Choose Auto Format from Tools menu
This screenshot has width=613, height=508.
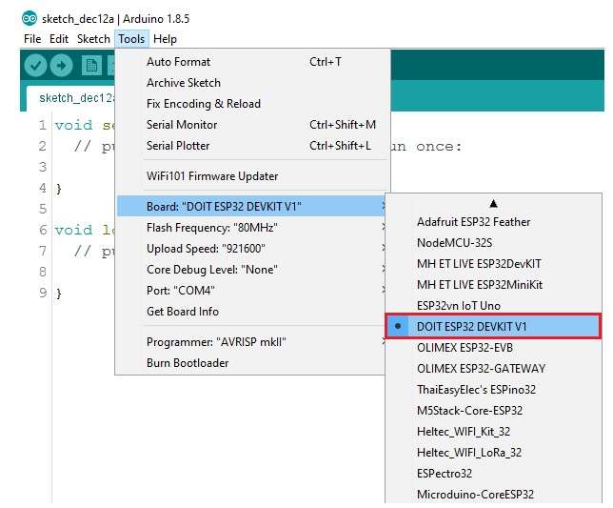[x=253, y=62]
